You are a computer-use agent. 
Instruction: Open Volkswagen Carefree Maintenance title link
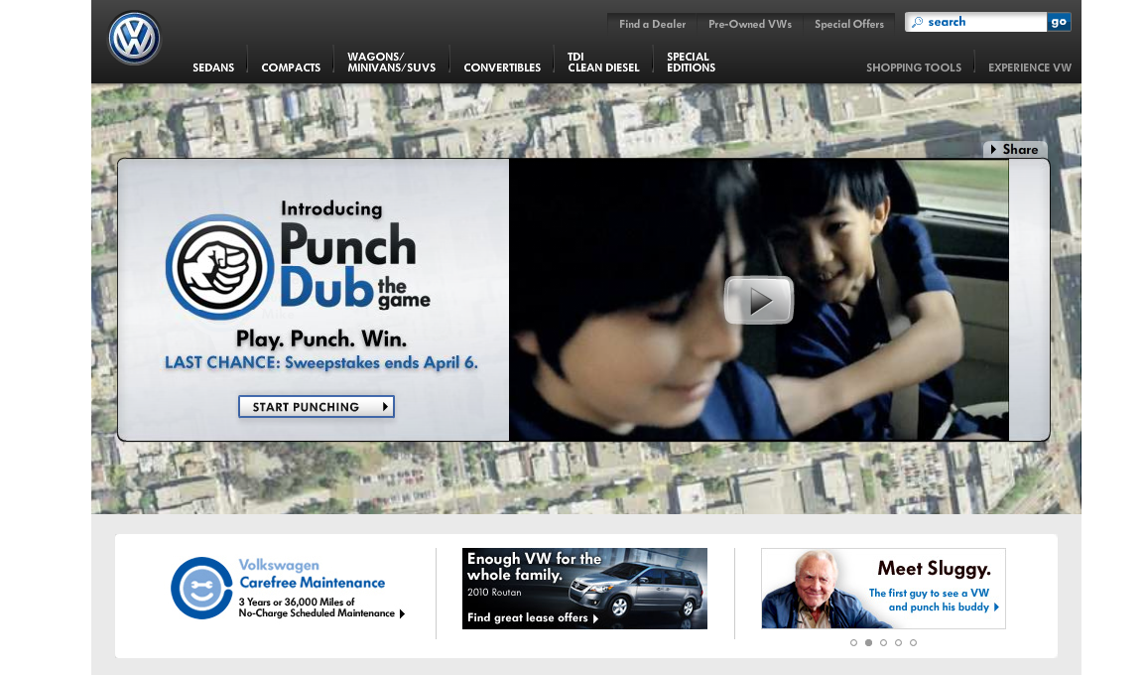coord(312,574)
